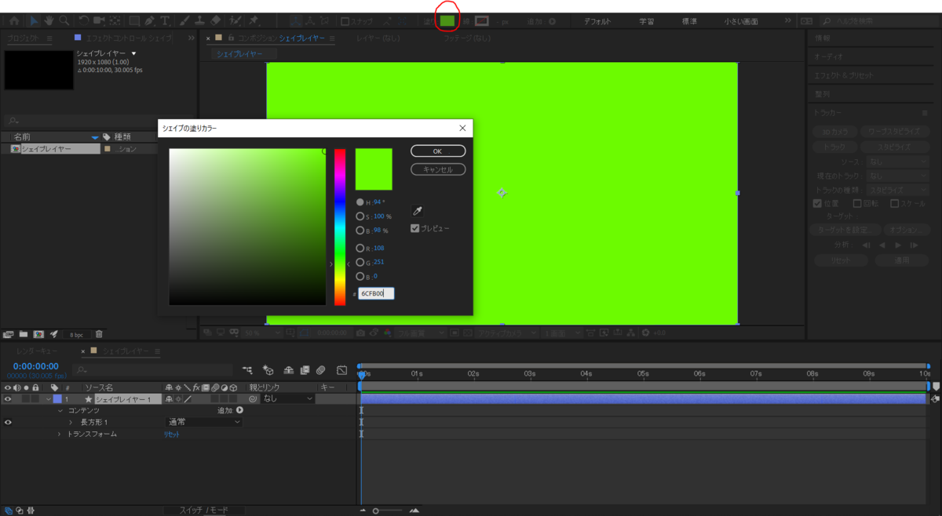
Task: Click the trash icon in Project panel
Action: [x=99, y=334]
